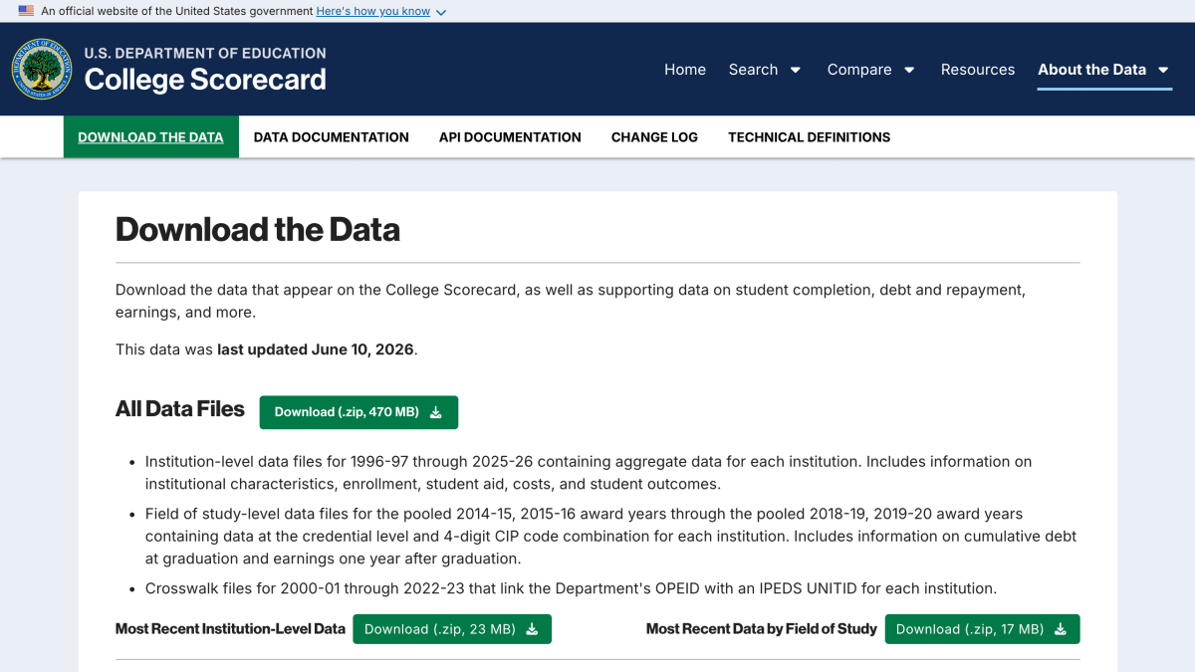
Task: Click the US flag icon in banner
Action: click(x=26, y=11)
